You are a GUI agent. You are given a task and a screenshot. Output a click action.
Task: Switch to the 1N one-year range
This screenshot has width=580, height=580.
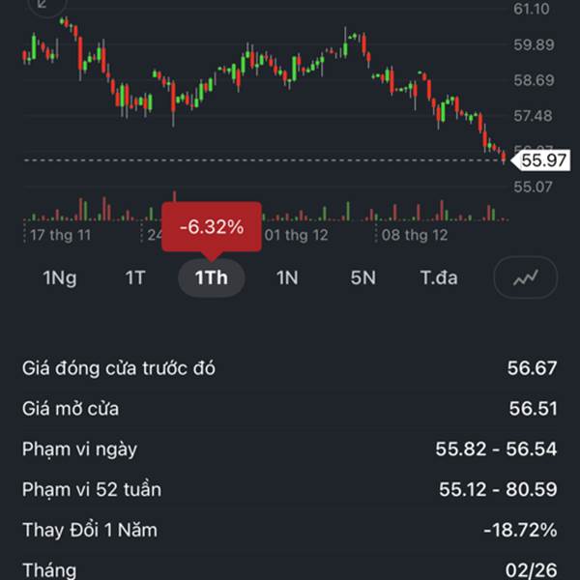click(x=287, y=278)
